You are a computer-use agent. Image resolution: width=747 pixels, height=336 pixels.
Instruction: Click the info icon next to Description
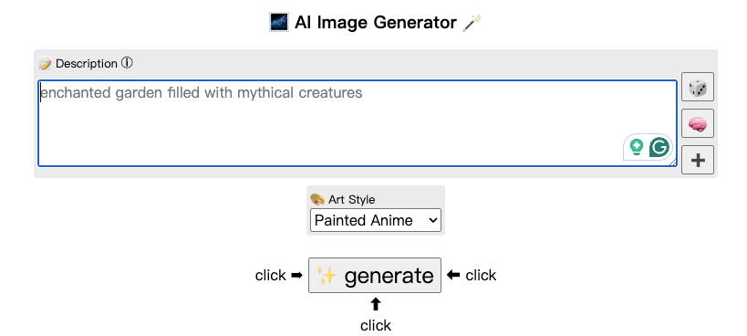(127, 63)
